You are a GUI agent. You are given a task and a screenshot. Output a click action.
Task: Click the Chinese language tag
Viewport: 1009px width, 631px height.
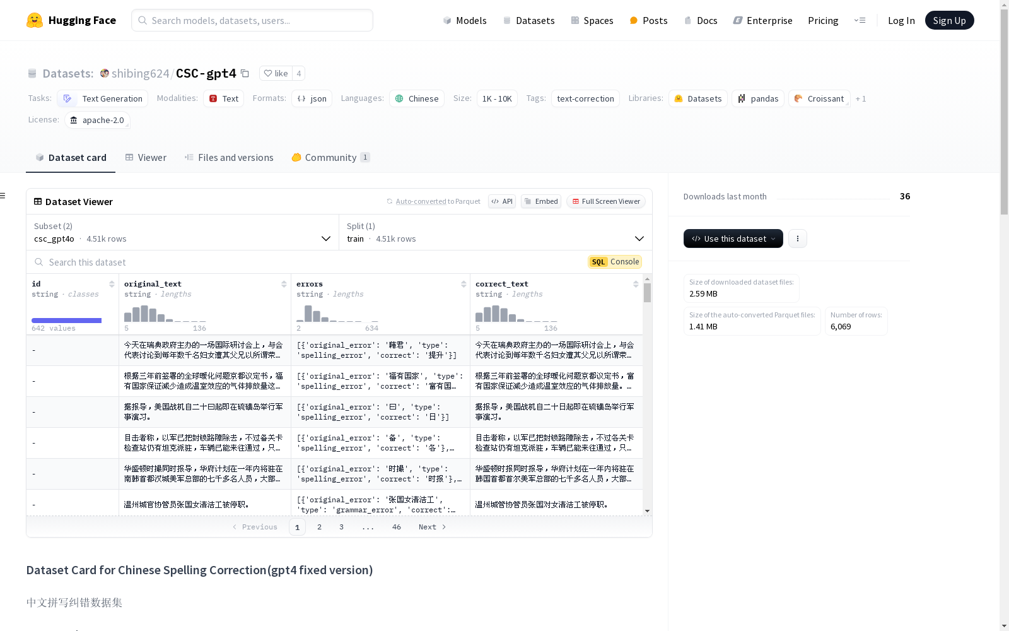pyautogui.click(x=417, y=98)
